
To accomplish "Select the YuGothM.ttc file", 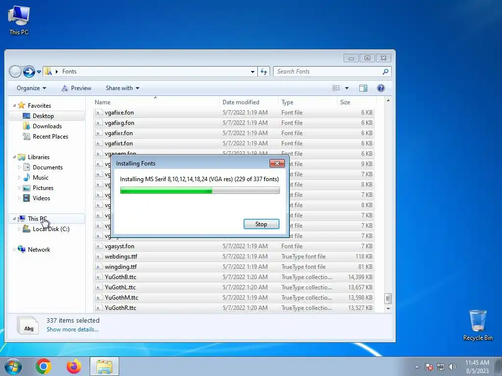I will coord(234,297).
